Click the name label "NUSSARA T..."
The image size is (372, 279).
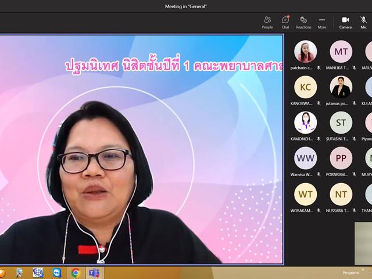(x=337, y=210)
